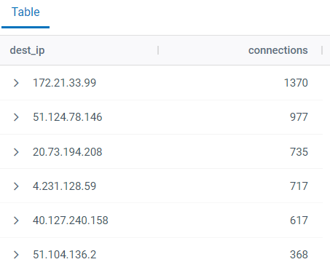Select the 51.124.78.146 IP address cell
The image size is (330, 270).
tap(68, 117)
